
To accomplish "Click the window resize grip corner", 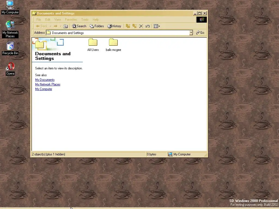I will [x=206, y=155].
